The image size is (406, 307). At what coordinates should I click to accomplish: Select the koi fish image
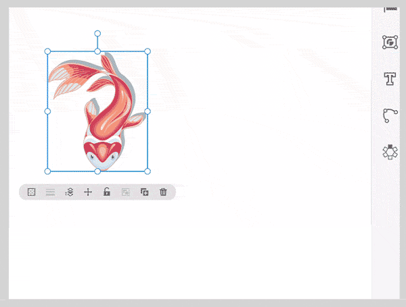pyautogui.click(x=97, y=111)
